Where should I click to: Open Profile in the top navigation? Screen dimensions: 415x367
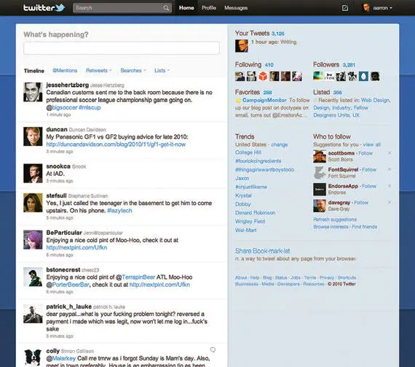(209, 8)
